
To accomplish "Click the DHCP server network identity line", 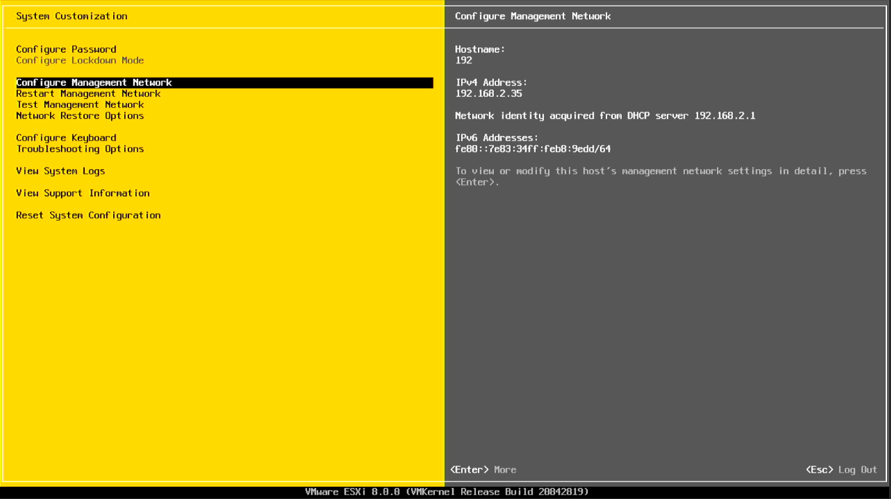I will (x=605, y=116).
